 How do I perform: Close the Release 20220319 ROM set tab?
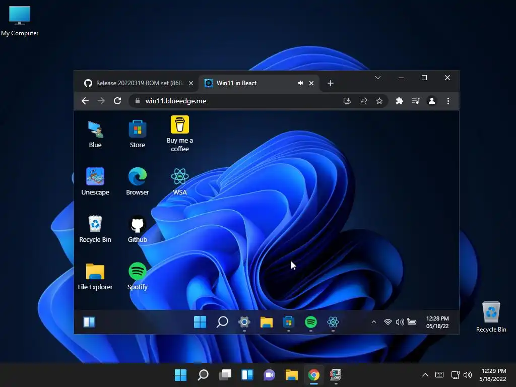[191, 83]
